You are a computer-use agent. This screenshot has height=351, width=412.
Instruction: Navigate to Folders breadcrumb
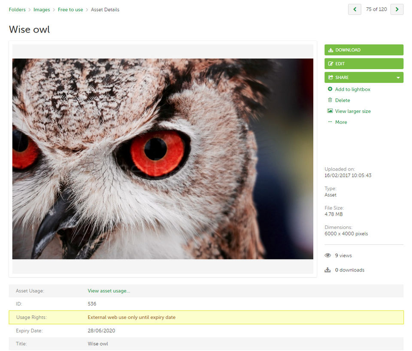click(17, 9)
